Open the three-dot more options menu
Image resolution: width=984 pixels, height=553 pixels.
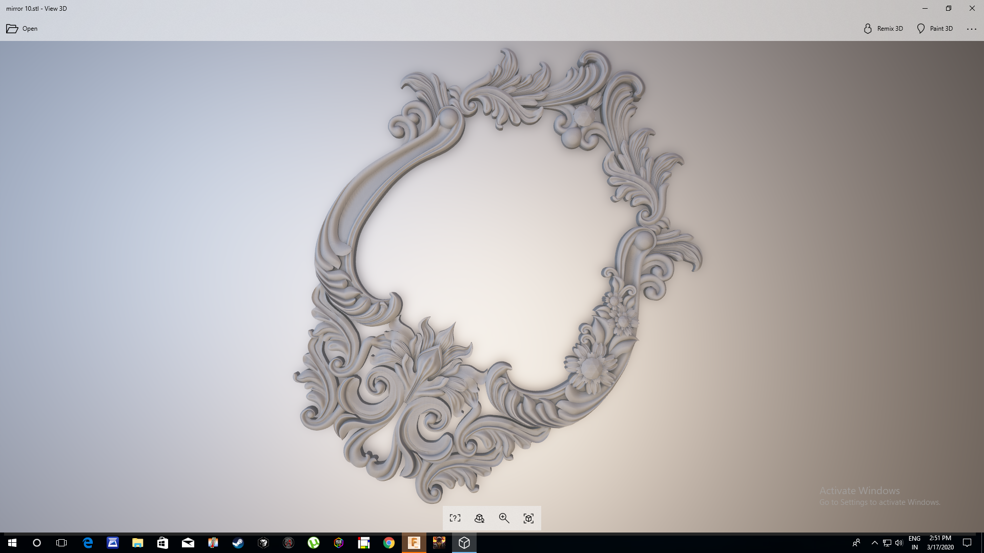click(972, 29)
